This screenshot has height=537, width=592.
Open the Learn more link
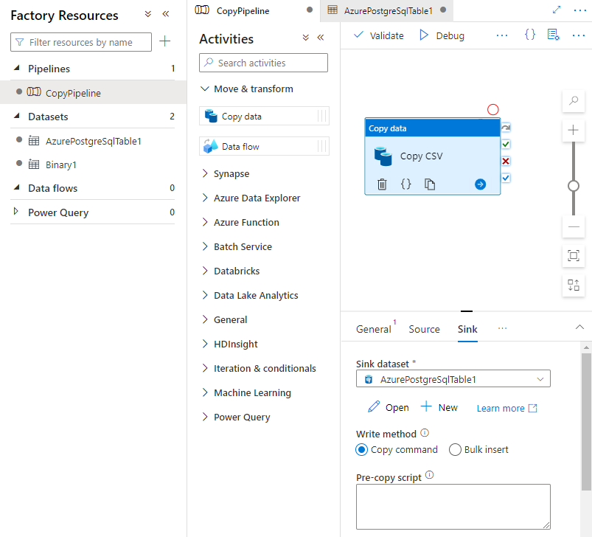coord(506,409)
